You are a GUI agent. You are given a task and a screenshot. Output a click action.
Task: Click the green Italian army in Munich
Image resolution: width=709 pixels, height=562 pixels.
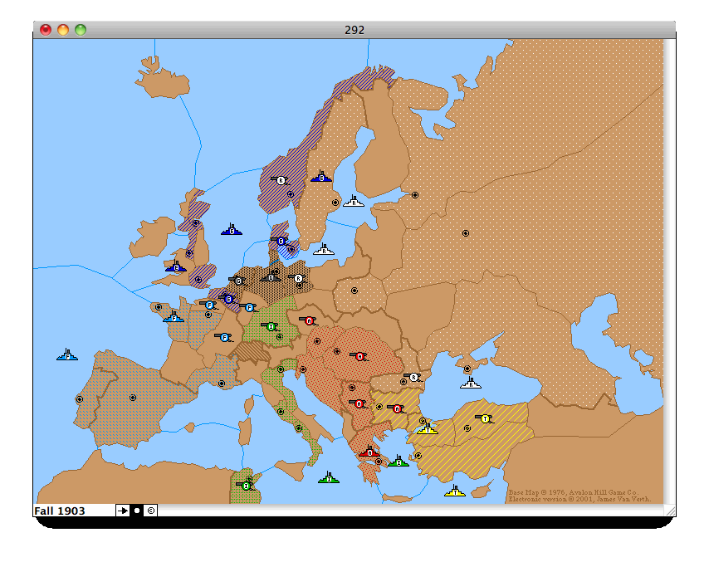[271, 326]
